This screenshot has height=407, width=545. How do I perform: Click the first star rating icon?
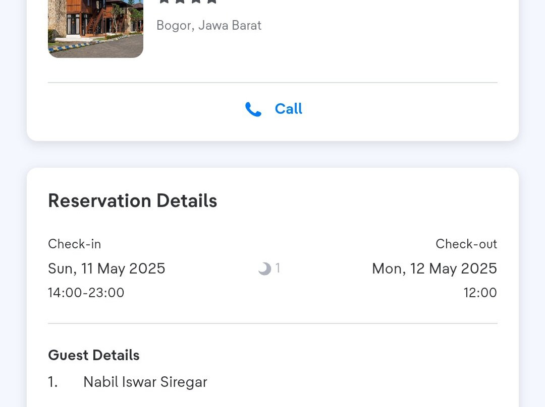click(x=164, y=2)
